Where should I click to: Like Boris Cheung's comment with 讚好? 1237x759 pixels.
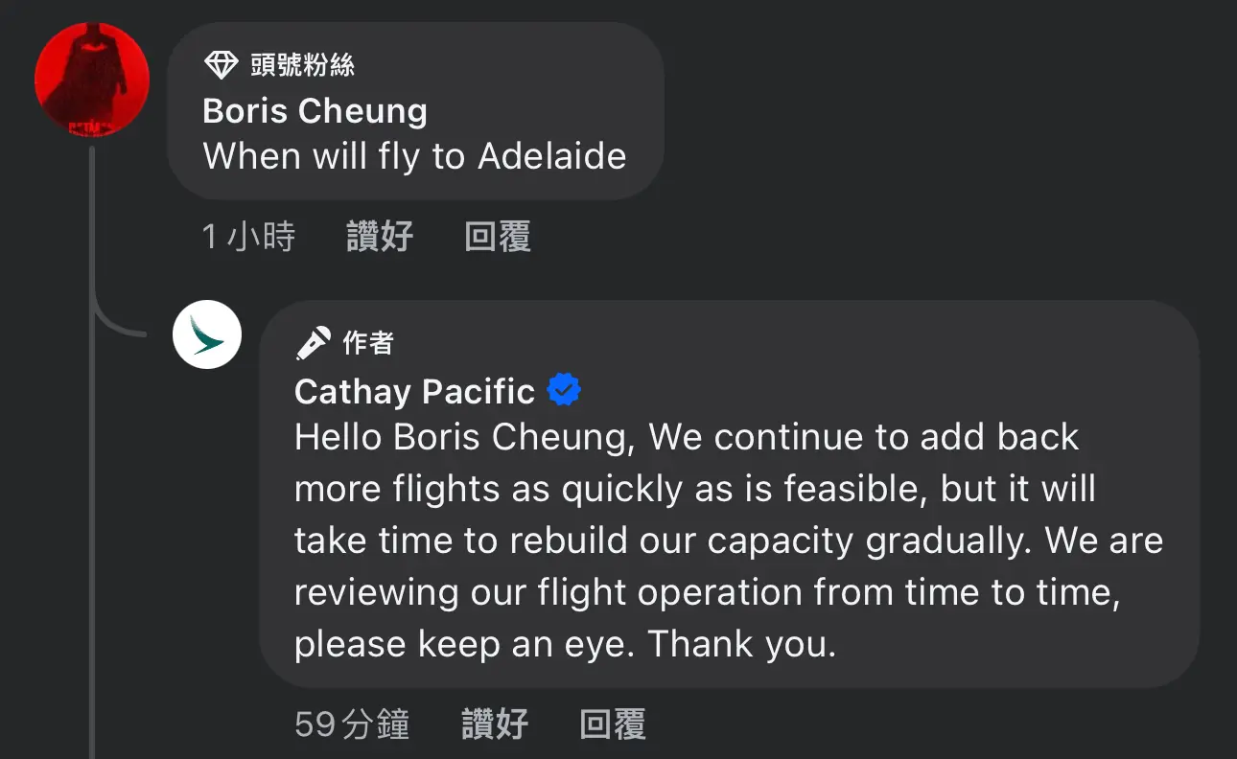tap(380, 236)
